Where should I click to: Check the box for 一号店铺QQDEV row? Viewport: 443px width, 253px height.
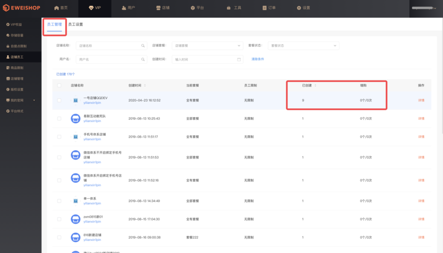click(60, 100)
